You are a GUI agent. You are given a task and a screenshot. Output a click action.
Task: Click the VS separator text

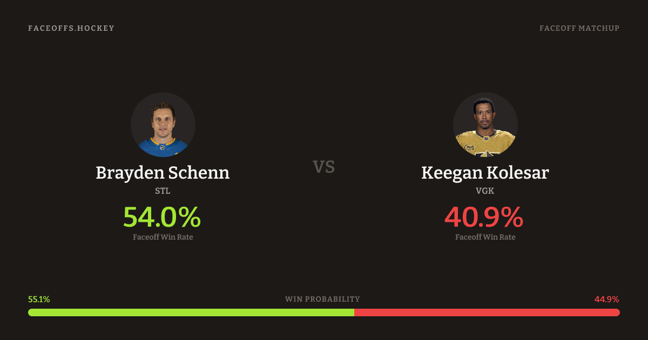(324, 167)
